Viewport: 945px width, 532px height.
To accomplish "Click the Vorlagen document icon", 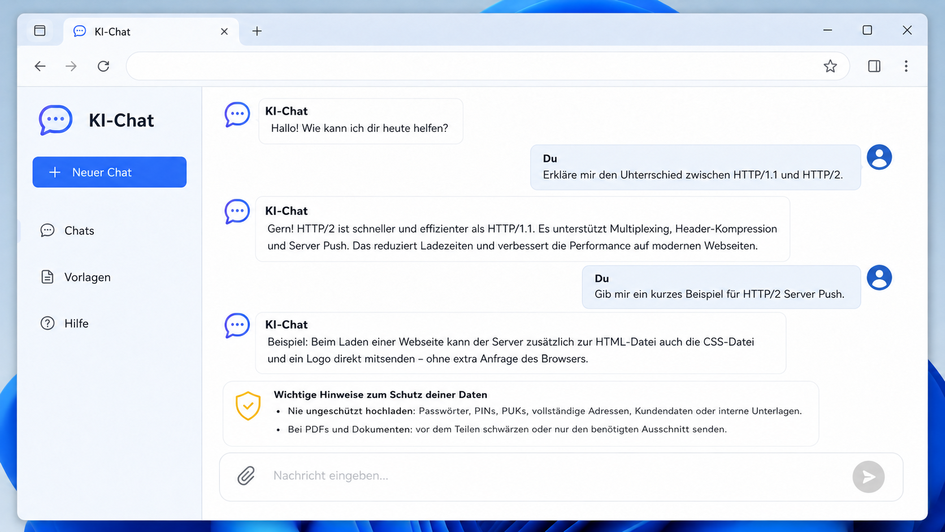I will click(x=47, y=277).
